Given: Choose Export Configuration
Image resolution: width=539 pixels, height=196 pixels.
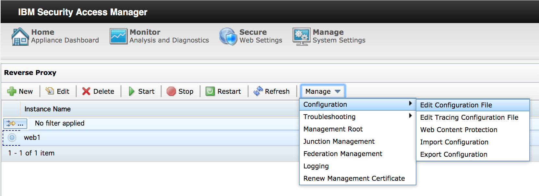Looking at the screenshot, I should (x=453, y=154).
